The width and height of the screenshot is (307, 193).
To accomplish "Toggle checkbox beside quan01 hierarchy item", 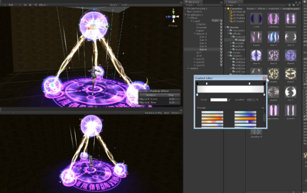I will pos(222,59).
